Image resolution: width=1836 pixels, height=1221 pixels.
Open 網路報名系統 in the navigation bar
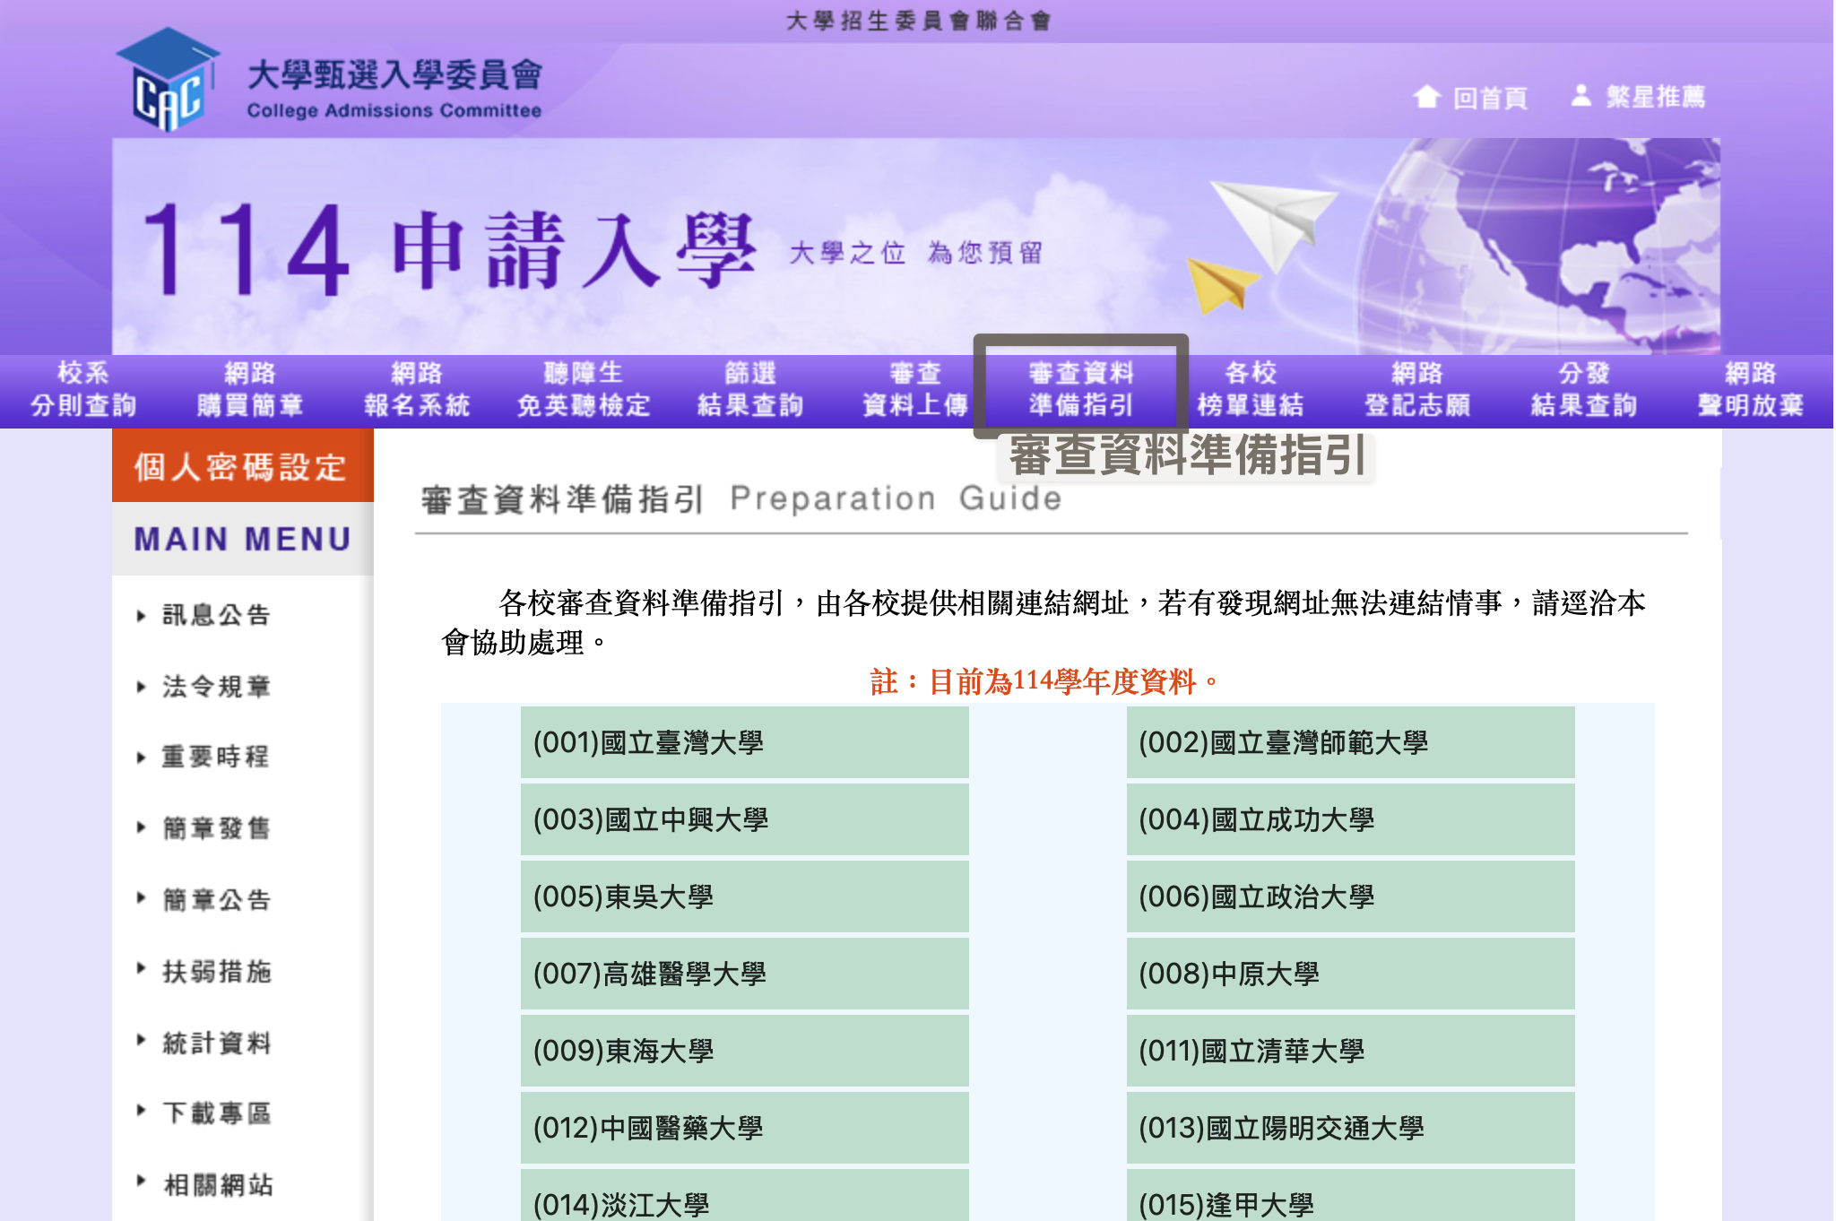pyautogui.click(x=417, y=389)
